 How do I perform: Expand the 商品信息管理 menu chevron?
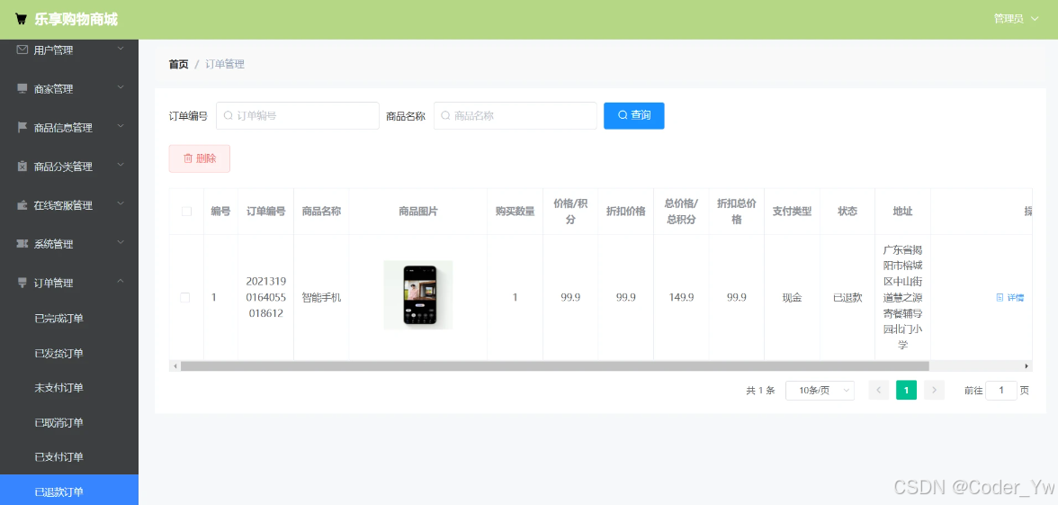(121, 126)
